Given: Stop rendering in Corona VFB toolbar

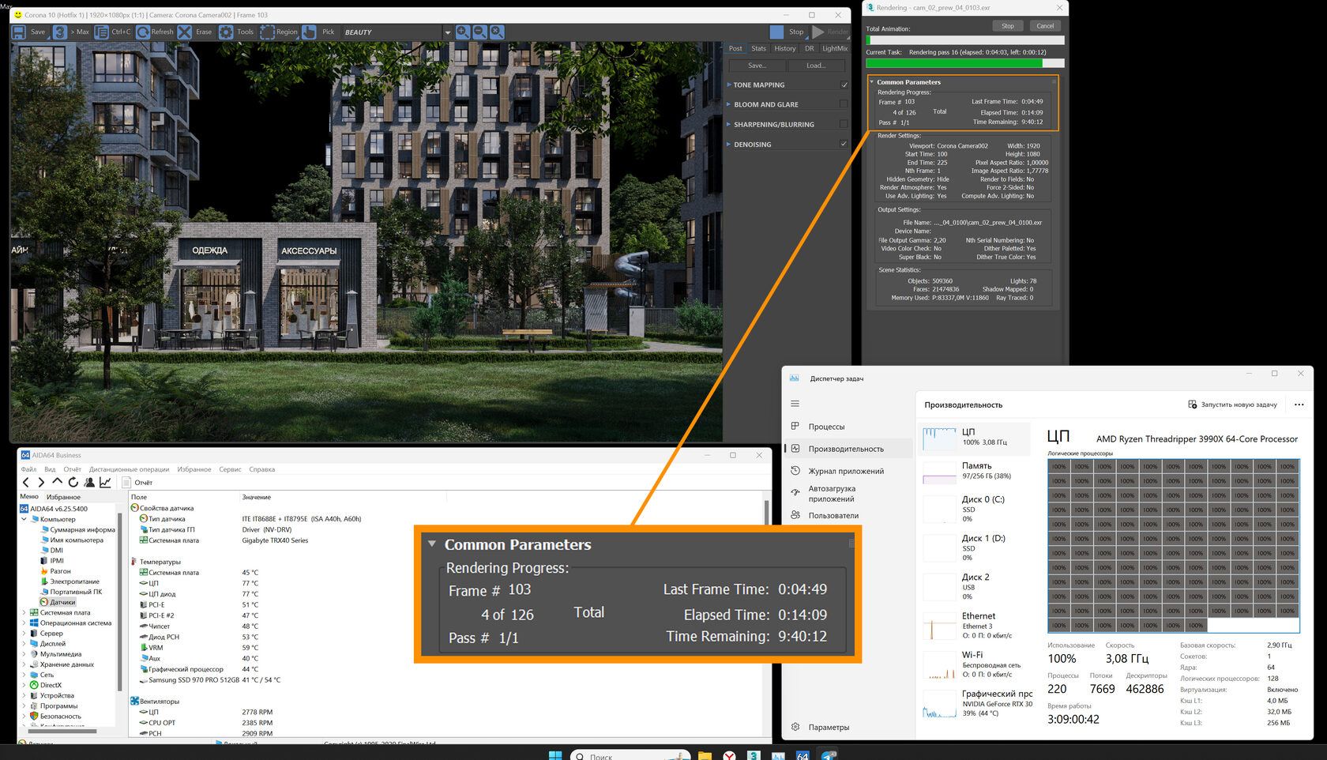Looking at the screenshot, I should click(788, 32).
